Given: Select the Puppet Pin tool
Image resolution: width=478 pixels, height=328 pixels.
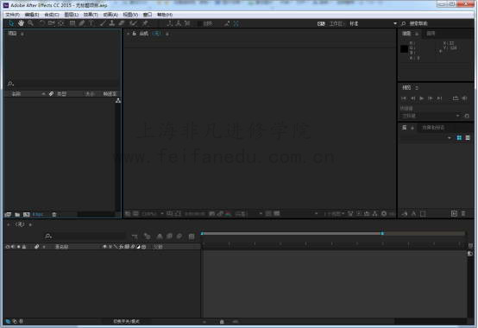Looking at the screenshot, I should [145, 23].
